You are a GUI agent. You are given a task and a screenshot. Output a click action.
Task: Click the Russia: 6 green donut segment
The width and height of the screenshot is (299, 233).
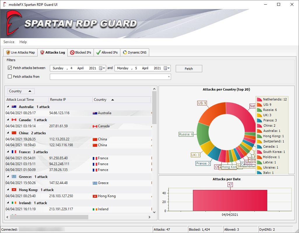[x=203, y=134]
